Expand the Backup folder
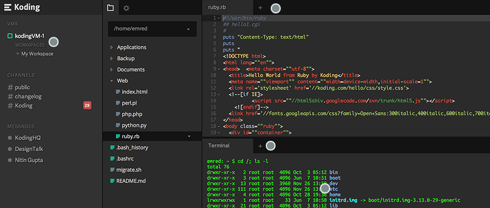 112,58
